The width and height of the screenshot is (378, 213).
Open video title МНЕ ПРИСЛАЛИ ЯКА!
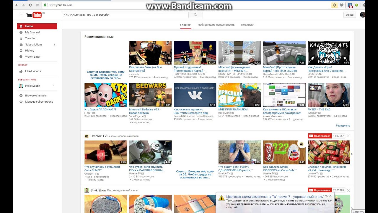click(233, 109)
